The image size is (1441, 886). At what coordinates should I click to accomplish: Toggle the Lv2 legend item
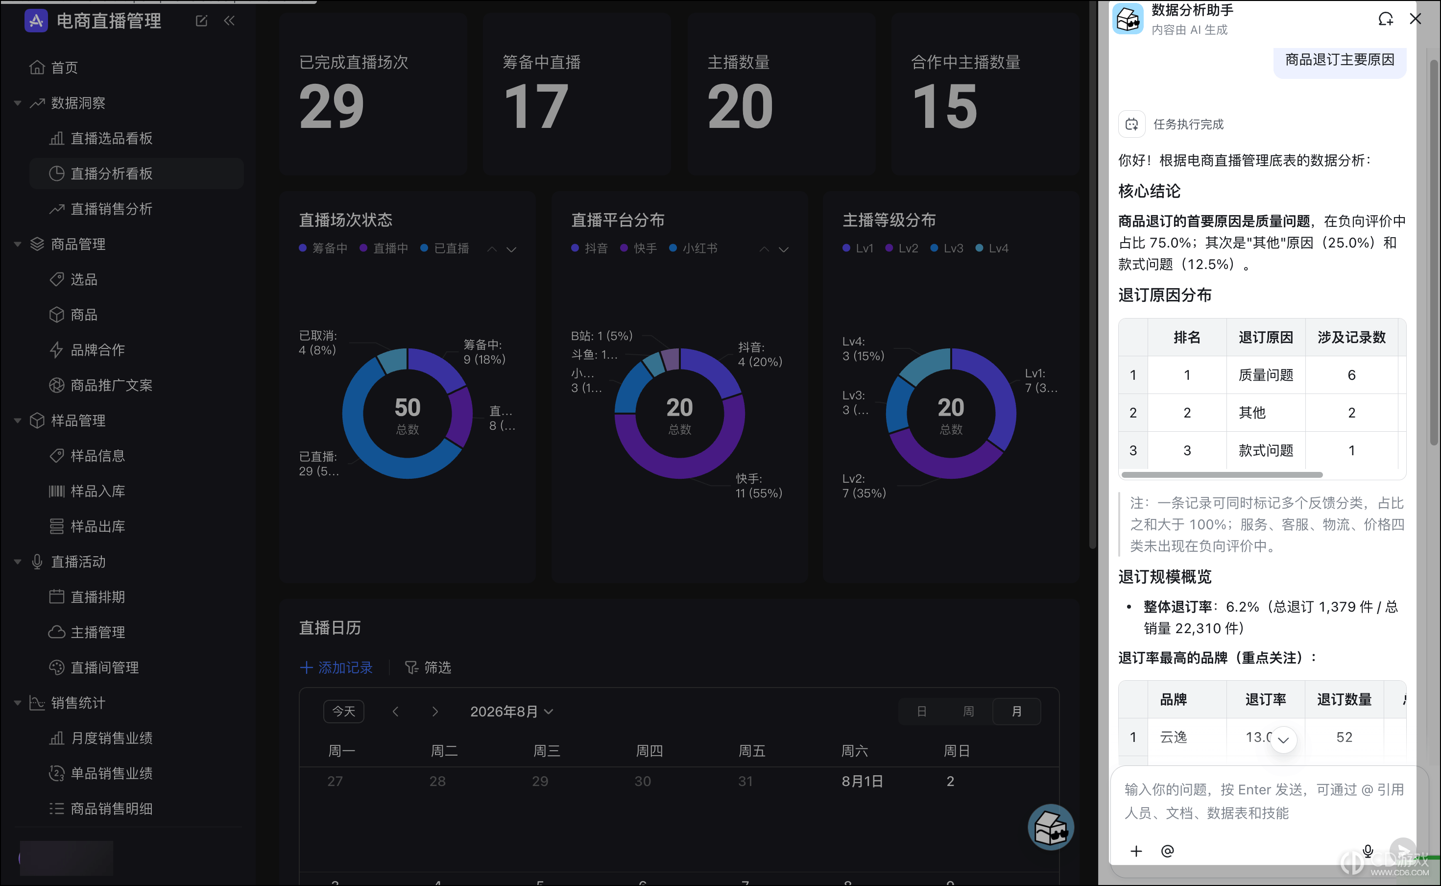pos(902,248)
